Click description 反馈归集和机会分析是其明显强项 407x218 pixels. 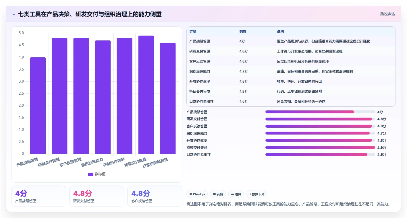[x=303, y=61]
